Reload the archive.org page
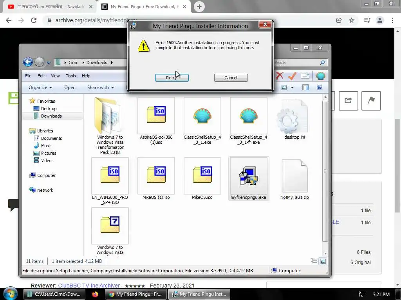Image resolution: width=401 pixels, height=300 pixels. (x=34, y=20)
